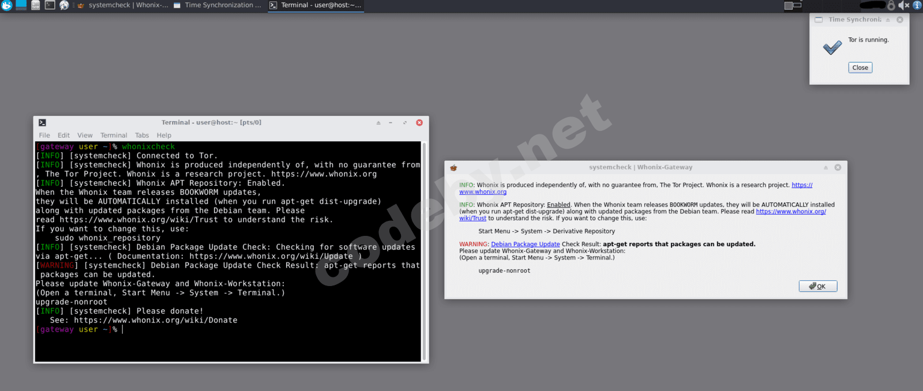Shade the terminal window using the arrow button
Image resolution: width=923 pixels, height=391 pixels.
pyautogui.click(x=378, y=123)
